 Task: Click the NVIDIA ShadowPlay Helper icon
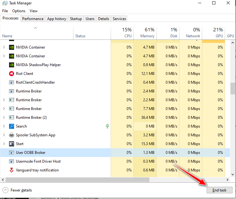tap(12, 65)
